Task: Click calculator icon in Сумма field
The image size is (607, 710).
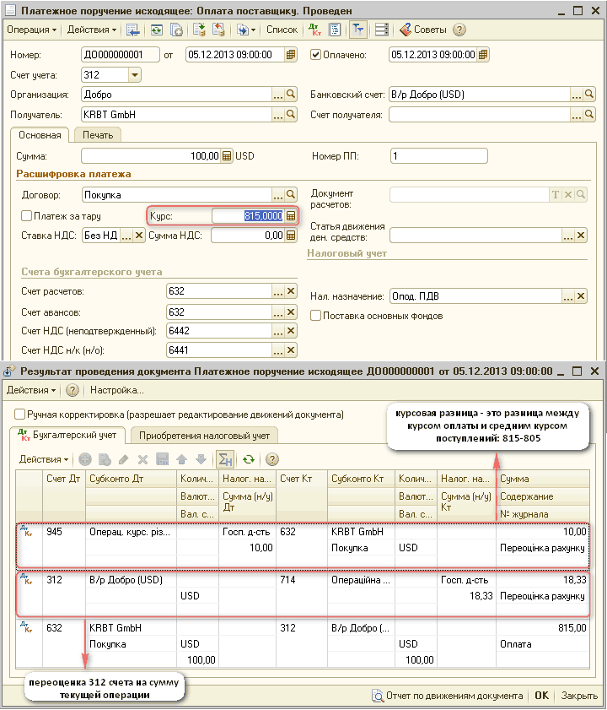Action: coord(226,156)
